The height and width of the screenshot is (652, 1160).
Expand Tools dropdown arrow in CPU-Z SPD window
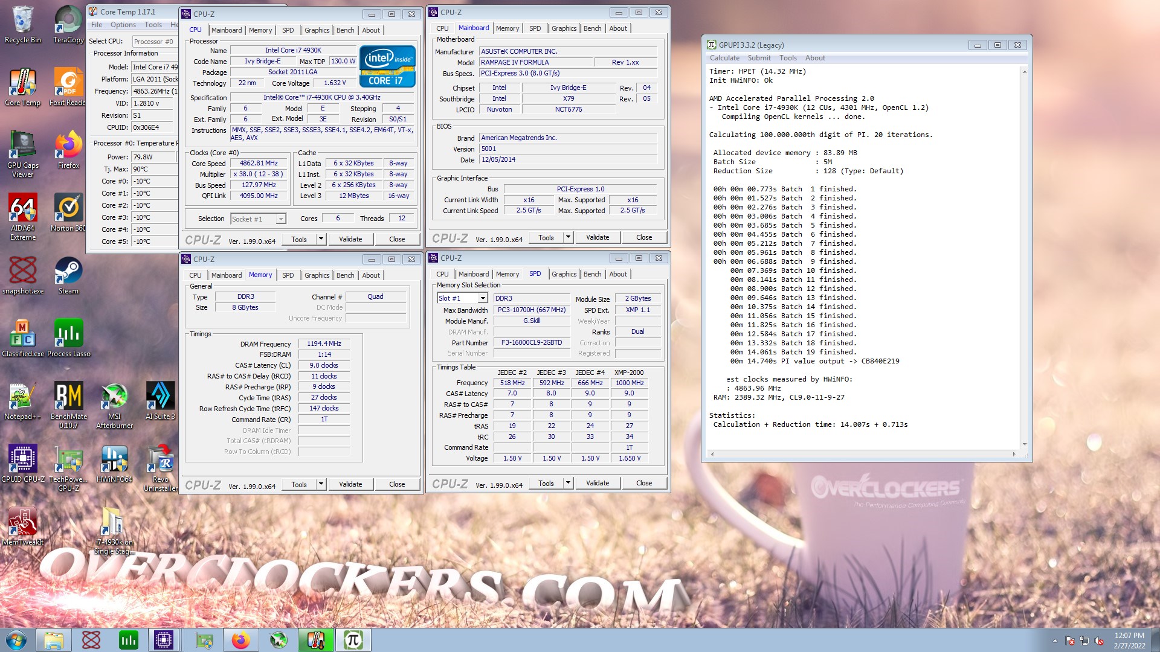(569, 483)
